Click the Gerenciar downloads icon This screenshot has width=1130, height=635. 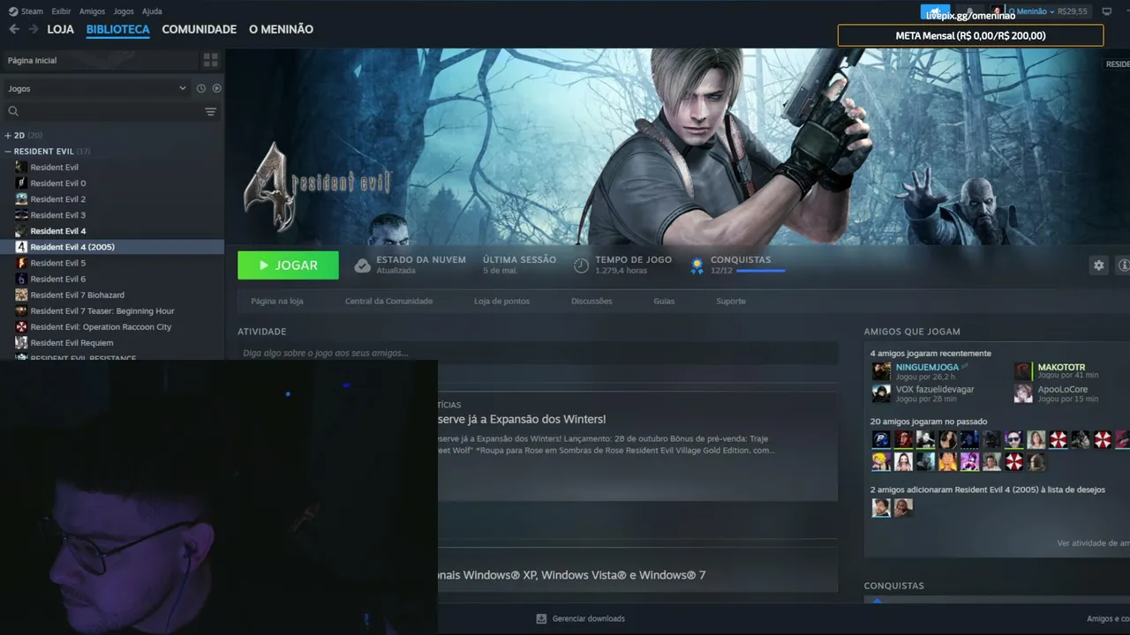(541, 619)
